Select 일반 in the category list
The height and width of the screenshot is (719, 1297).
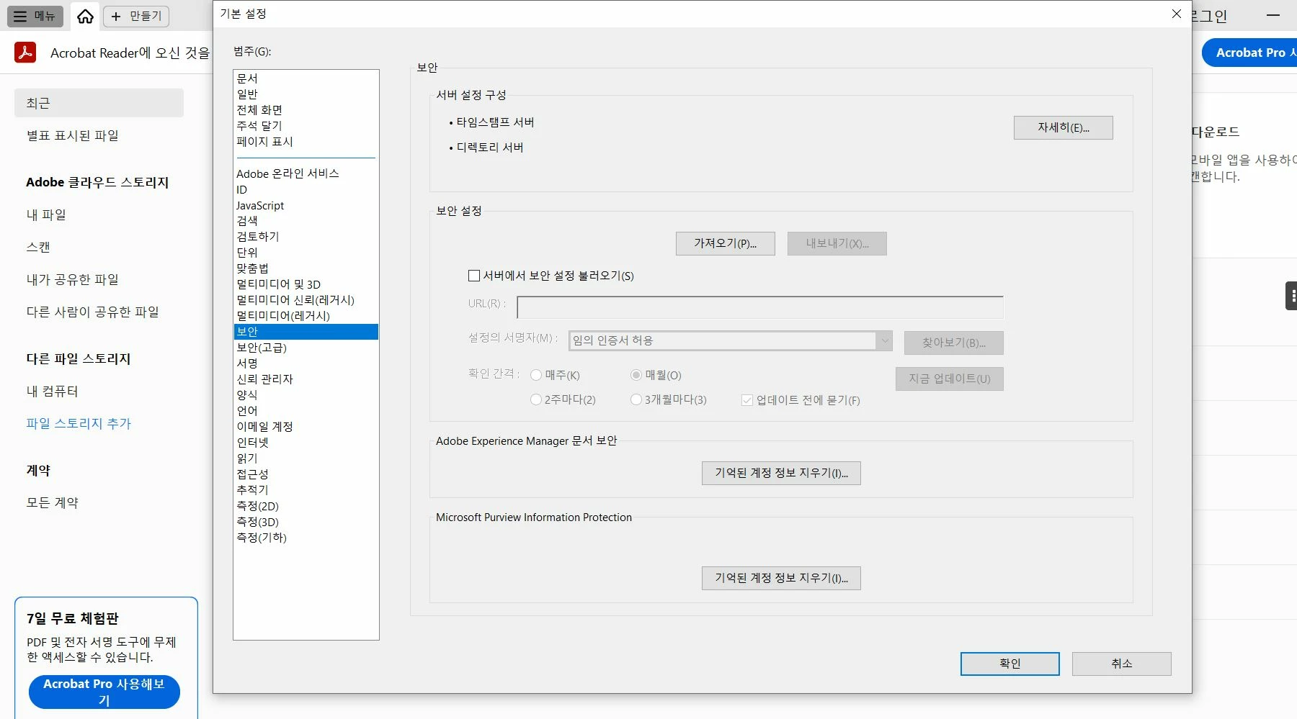click(x=306, y=94)
